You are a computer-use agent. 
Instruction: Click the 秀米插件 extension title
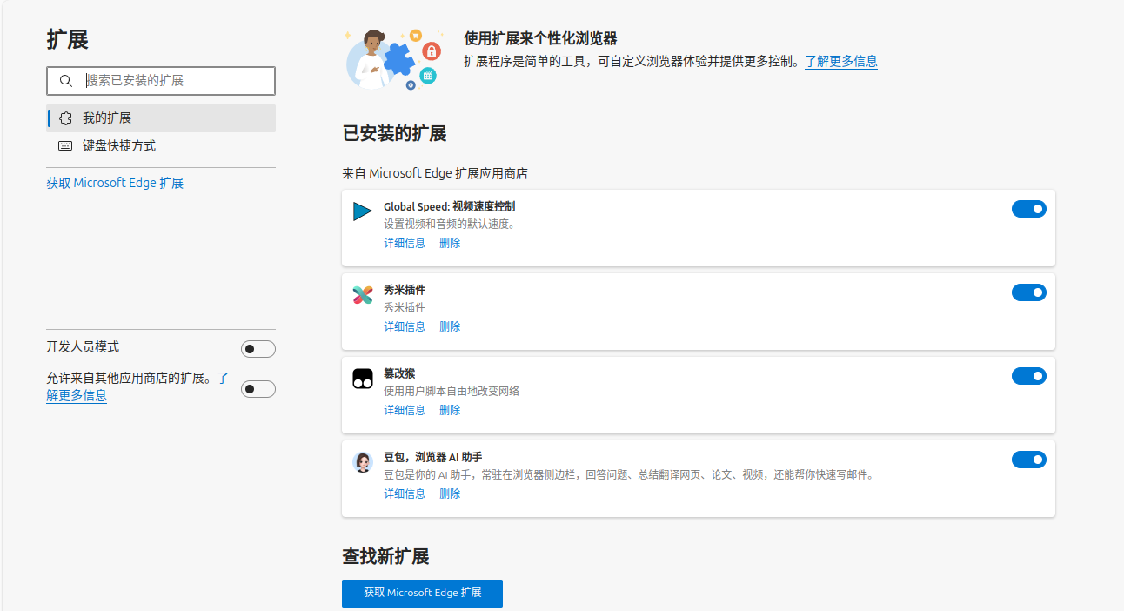click(405, 290)
